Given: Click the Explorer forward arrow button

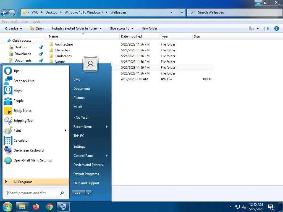Looking at the screenshot, I should coord(12,13).
